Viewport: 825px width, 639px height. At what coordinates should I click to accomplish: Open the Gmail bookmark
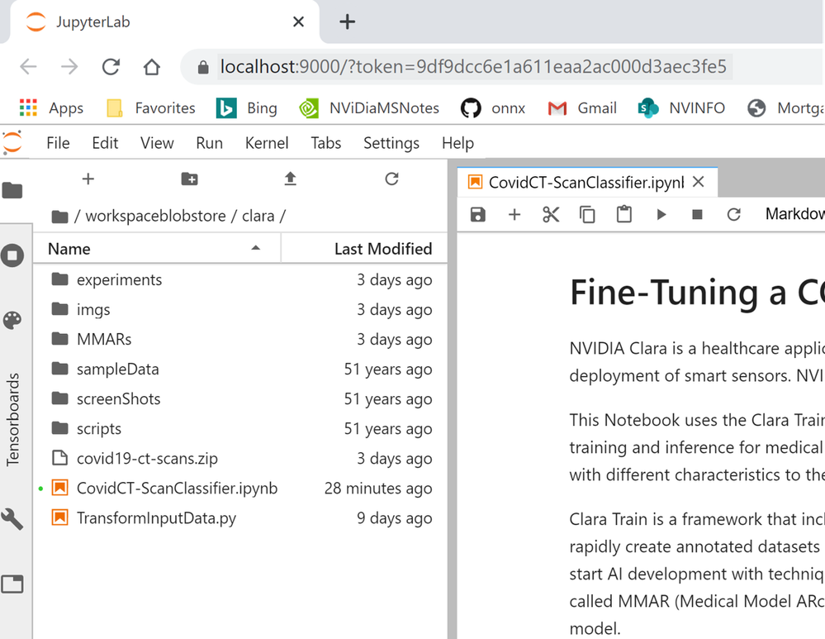coord(582,108)
